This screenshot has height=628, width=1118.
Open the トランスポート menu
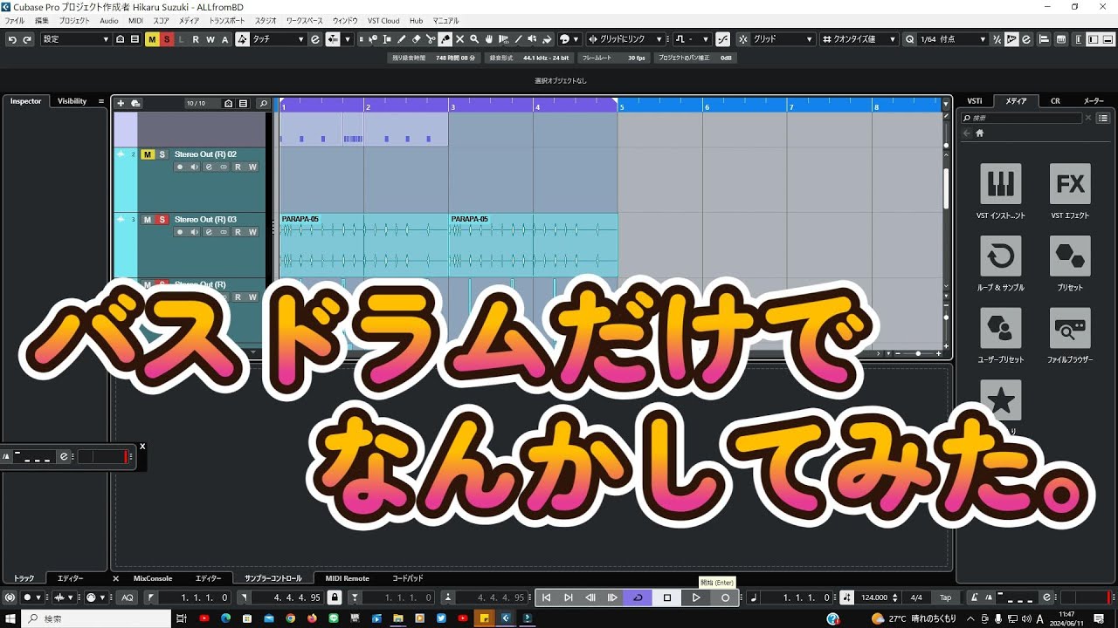point(227,20)
